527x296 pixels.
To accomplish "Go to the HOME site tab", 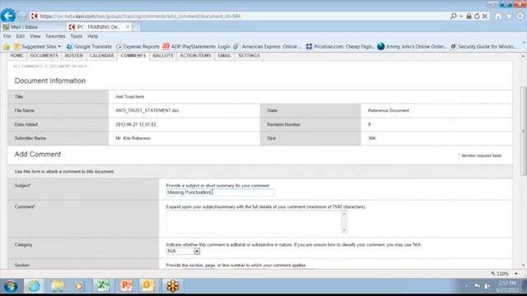I will tap(16, 56).
